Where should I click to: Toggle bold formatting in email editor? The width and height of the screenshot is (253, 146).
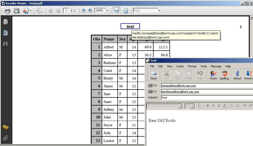(207, 106)
